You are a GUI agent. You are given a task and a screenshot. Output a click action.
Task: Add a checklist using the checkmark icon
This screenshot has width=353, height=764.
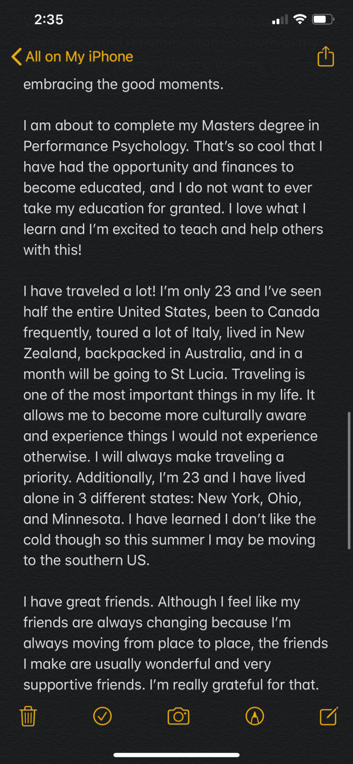[x=102, y=716]
